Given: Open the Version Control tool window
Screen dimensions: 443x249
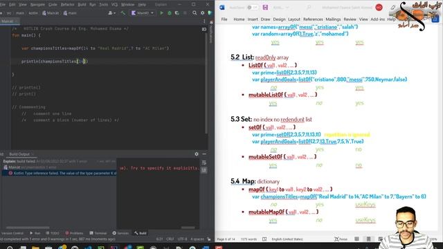Looking at the screenshot, I should click(12, 233).
